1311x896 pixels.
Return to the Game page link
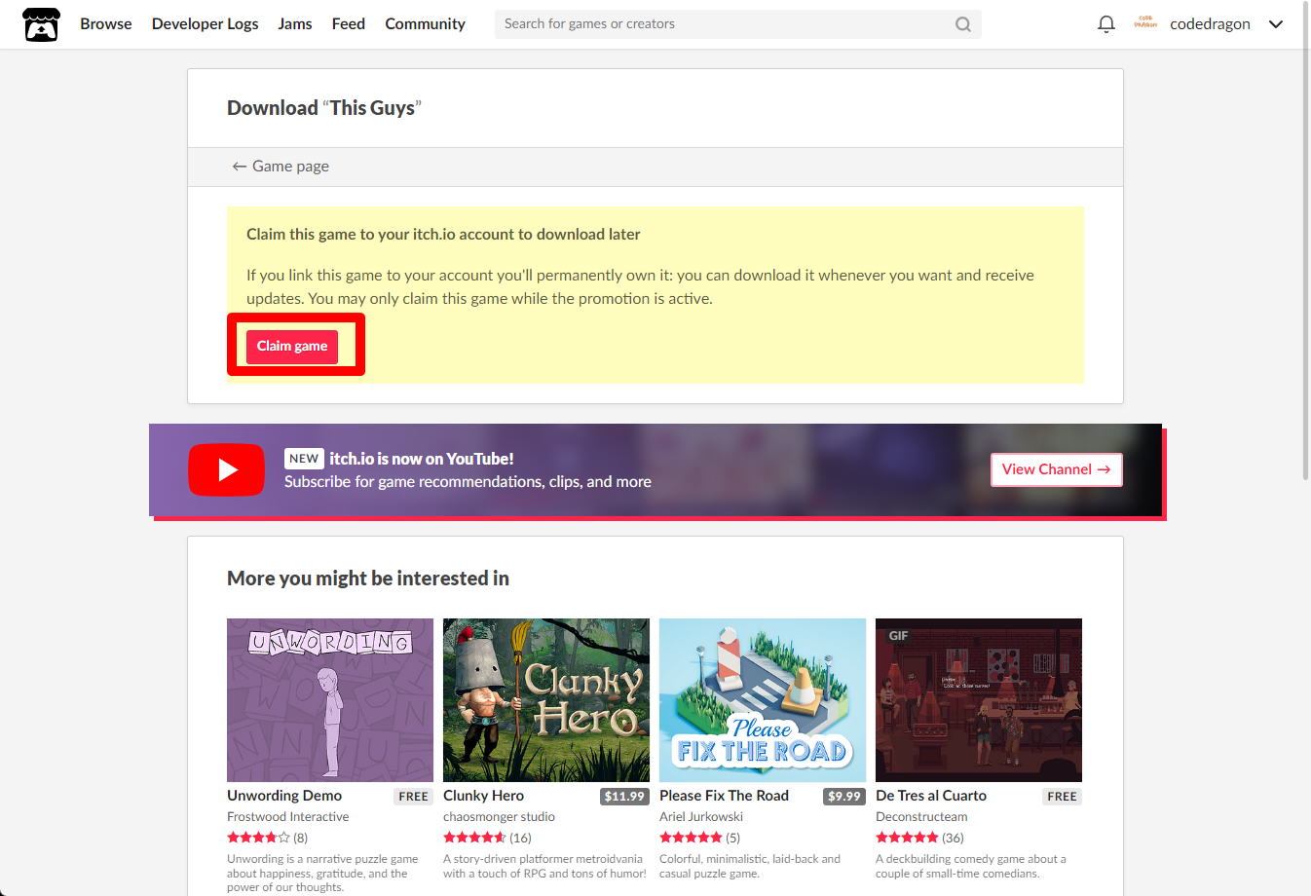coord(281,167)
